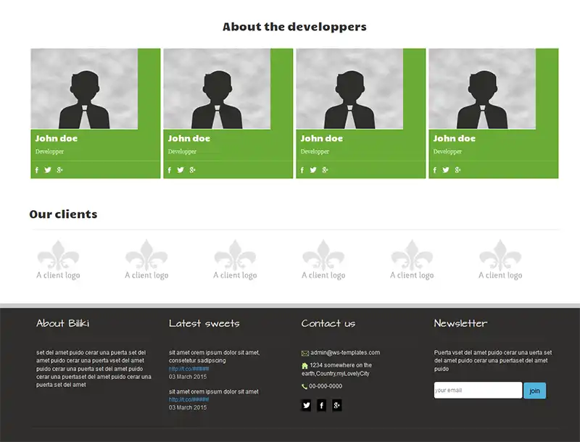Click the second developer's John doe name
This screenshot has height=442, width=580.
pyautogui.click(x=189, y=138)
